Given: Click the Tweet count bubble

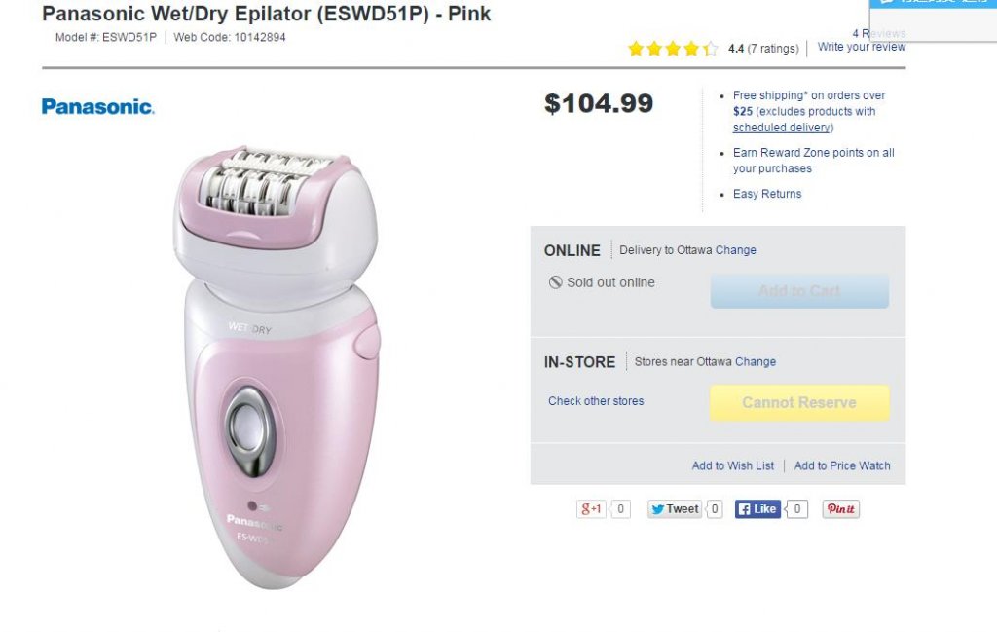Looking at the screenshot, I should tap(715, 509).
